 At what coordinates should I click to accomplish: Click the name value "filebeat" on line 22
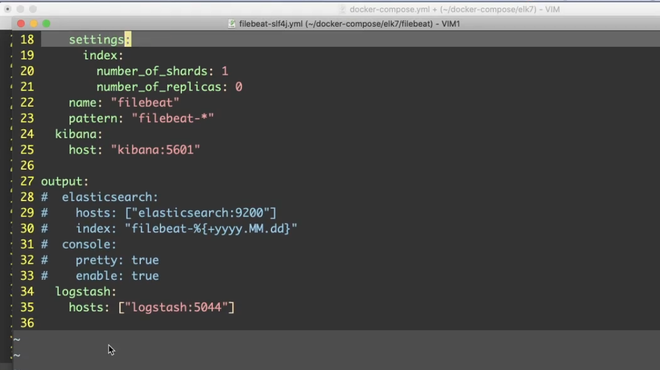tap(145, 103)
